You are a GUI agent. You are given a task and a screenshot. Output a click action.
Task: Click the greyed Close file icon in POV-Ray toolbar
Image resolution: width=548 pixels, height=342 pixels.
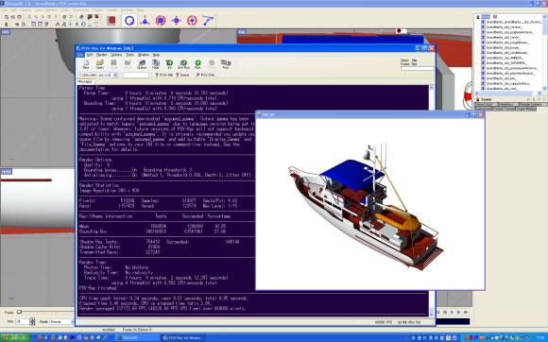coord(128,64)
